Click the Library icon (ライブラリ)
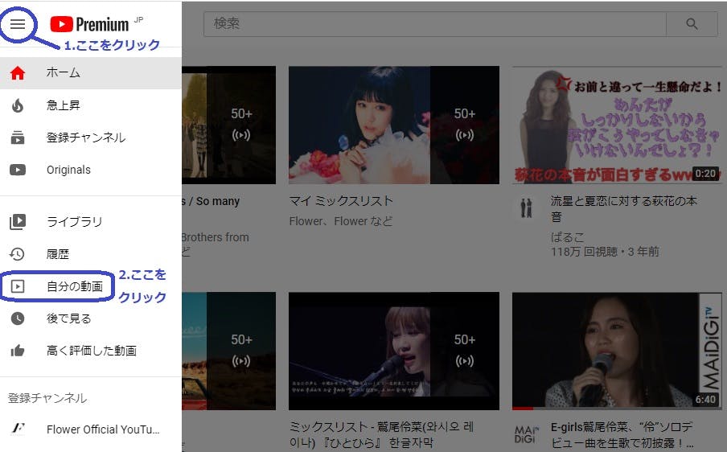727x452 pixels. pyautogui.click(x=18, y=221)
